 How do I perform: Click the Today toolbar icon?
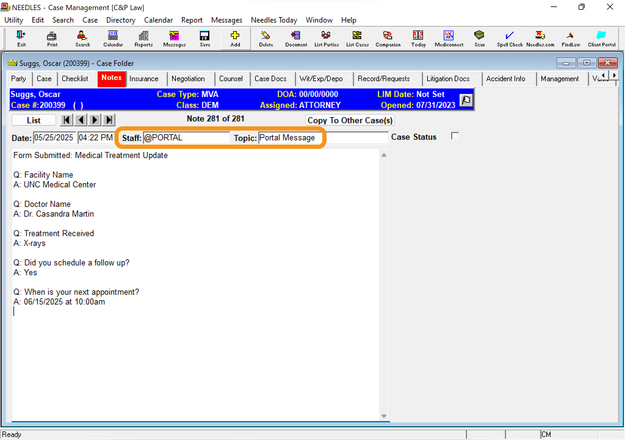(418, 38)
